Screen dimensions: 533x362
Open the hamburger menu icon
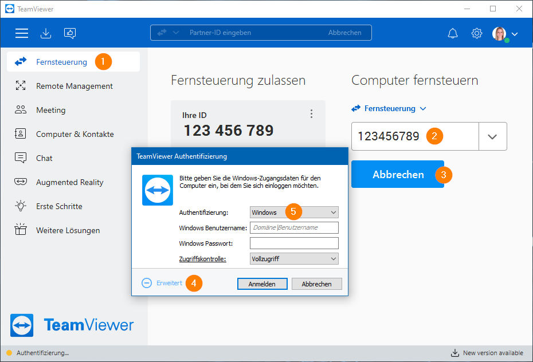pyautogui.click(x=21, y=33)
